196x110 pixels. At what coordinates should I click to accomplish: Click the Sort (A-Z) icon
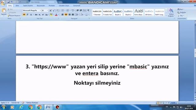pos(85,10)
